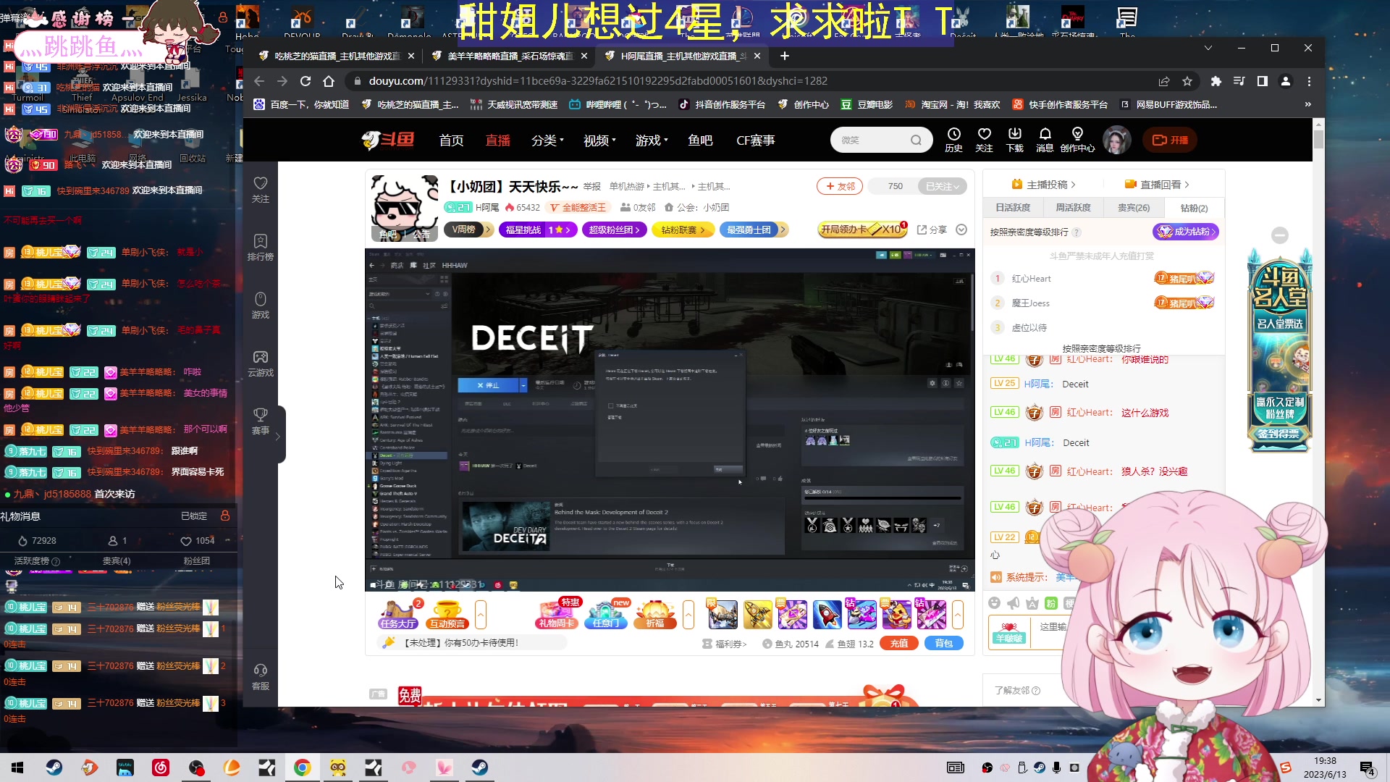Open 云游戏 cloud gaming sidebar icon
The image size is (1390, 782).
click(261, 363)
